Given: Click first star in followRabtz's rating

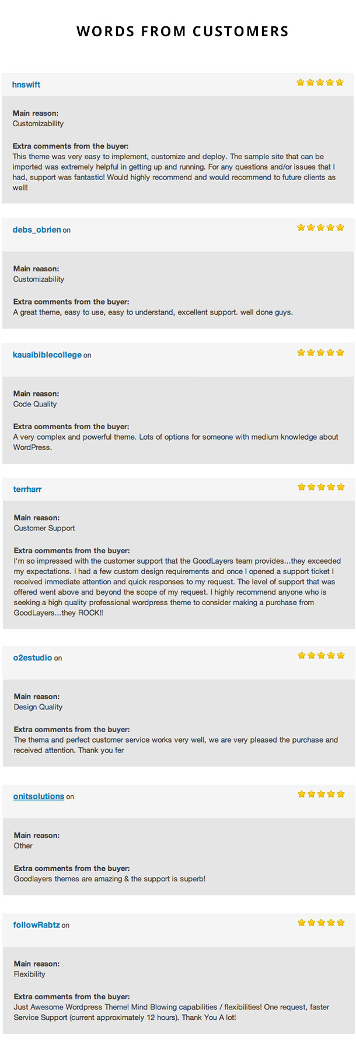Looking at the screenshot, I should [x=302, y=923].
